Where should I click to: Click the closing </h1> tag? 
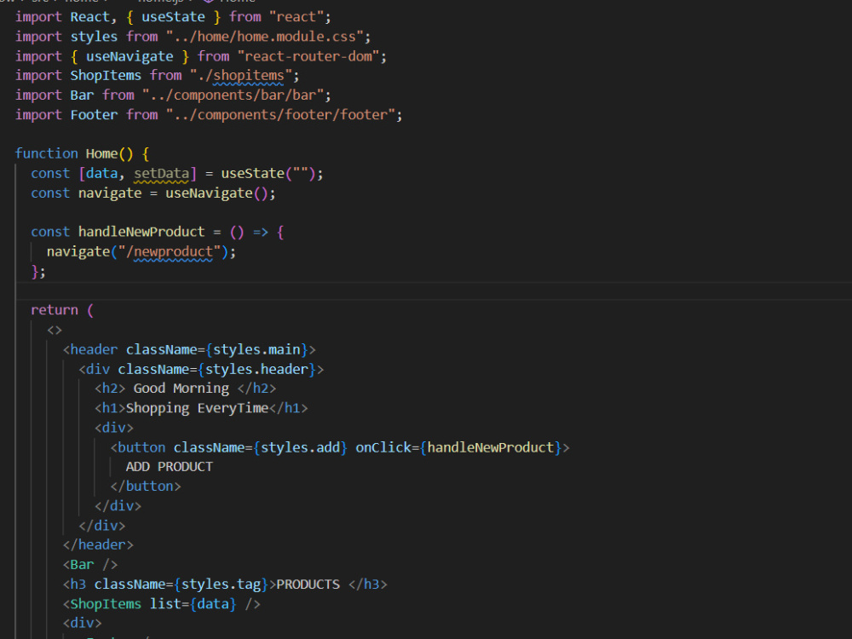coord(289,408)
